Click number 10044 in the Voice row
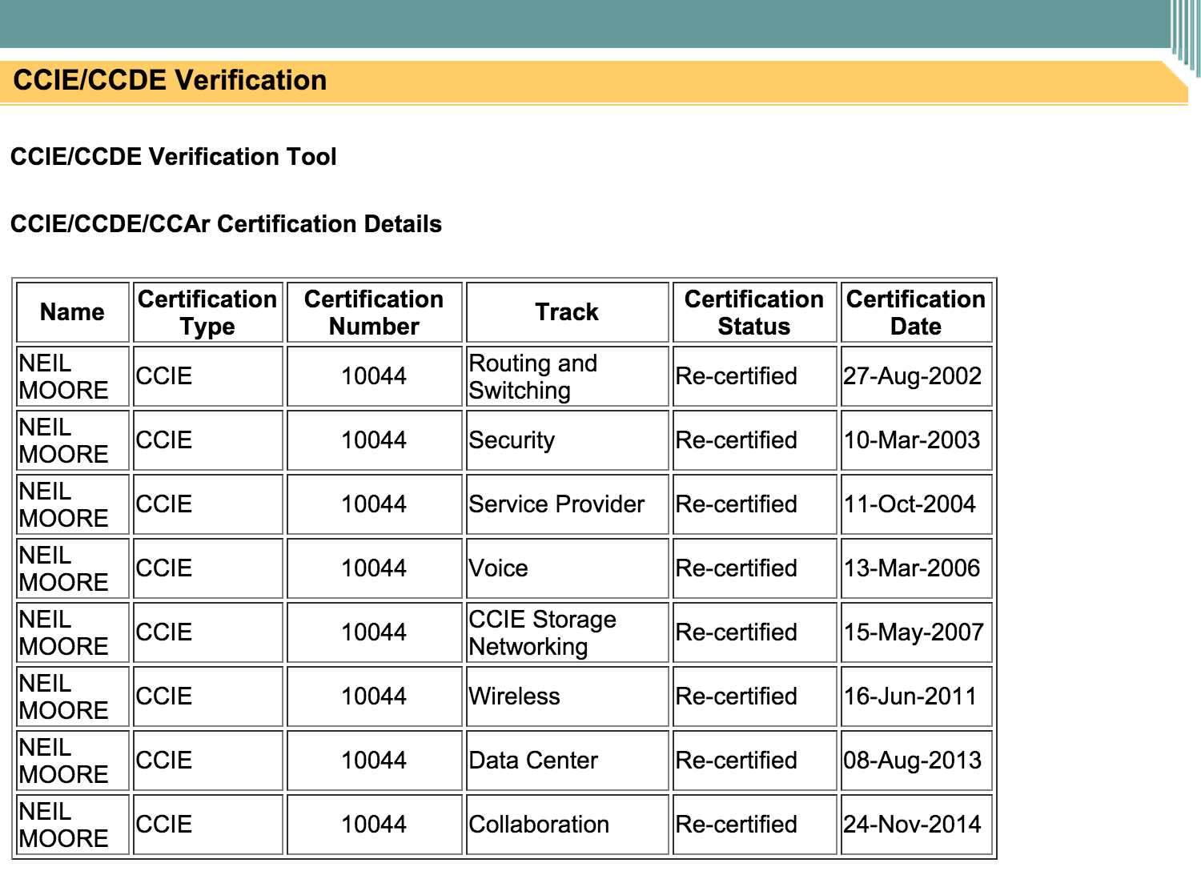 pyautogui.click(x=374, y=568)
